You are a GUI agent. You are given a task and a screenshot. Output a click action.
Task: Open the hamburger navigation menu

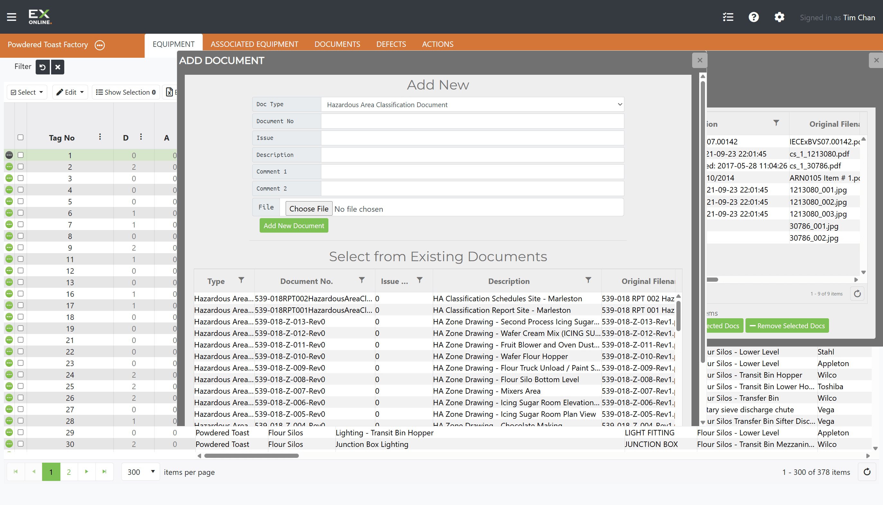(x=12, y=17)
